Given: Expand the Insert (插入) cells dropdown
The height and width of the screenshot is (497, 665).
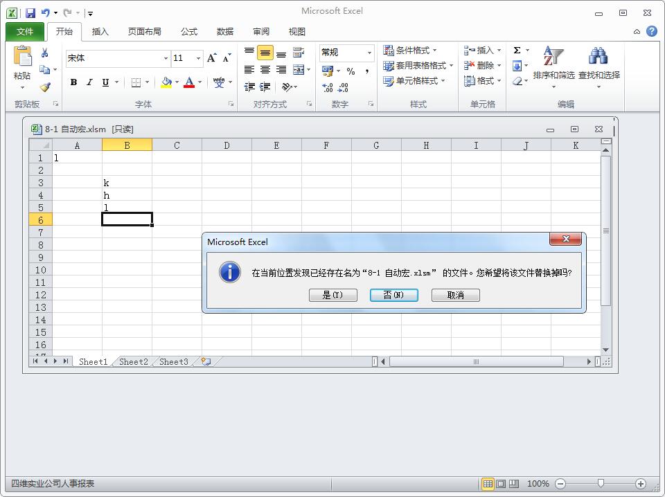Looking at the screenshot, I should [x=499, y=51].
